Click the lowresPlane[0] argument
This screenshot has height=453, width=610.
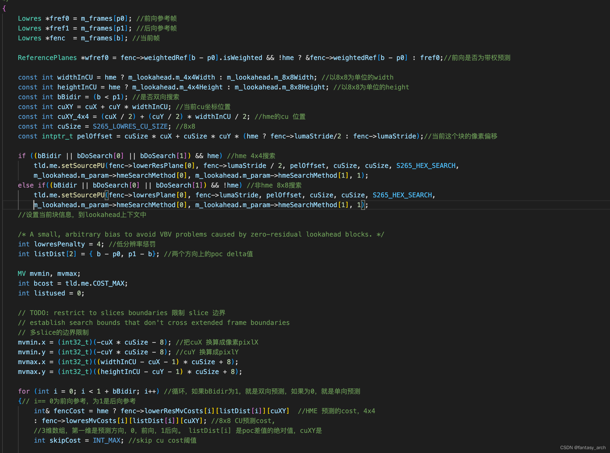point(160,195)
